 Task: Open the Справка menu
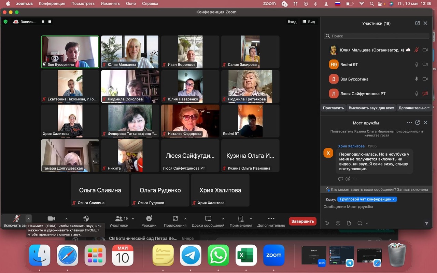[x=150, y=3]
